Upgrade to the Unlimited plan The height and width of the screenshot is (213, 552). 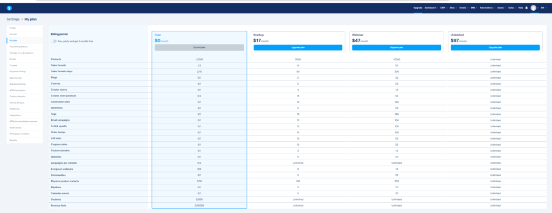(495, 47)
